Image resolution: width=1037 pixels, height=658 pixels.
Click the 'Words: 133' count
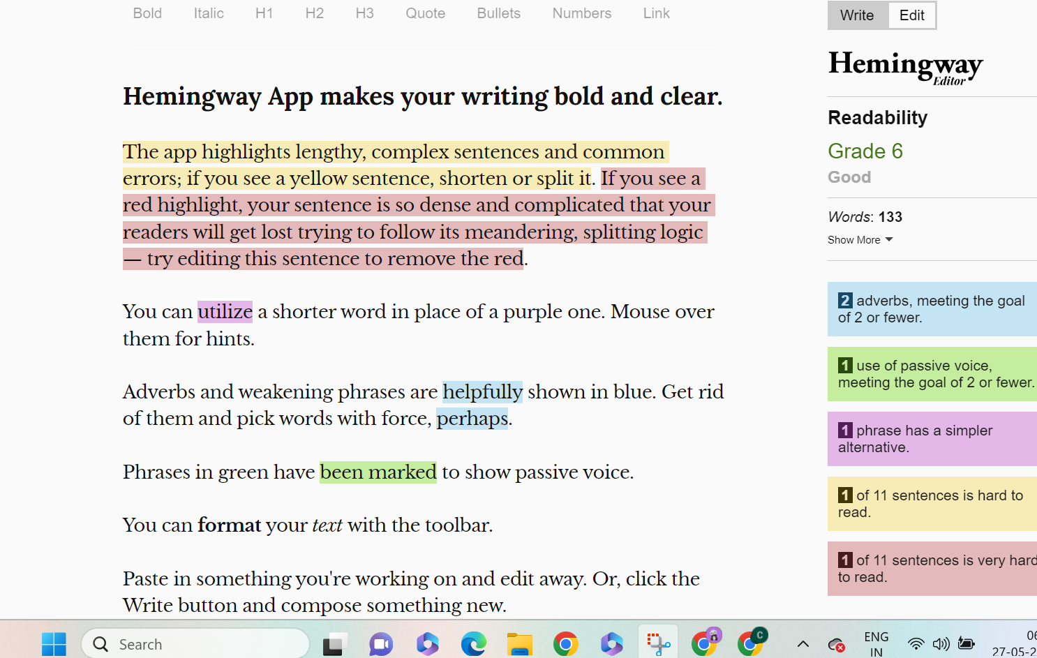click(865, 217)
